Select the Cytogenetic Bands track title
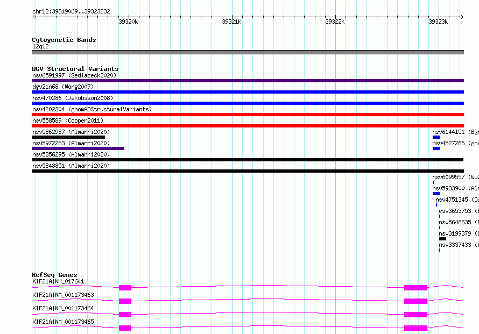479x334 pixels. (64, 40)
